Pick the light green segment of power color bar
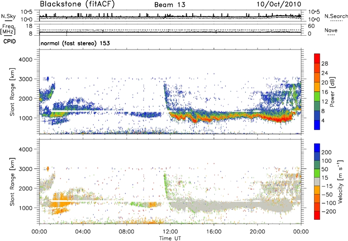 [317, 97]
